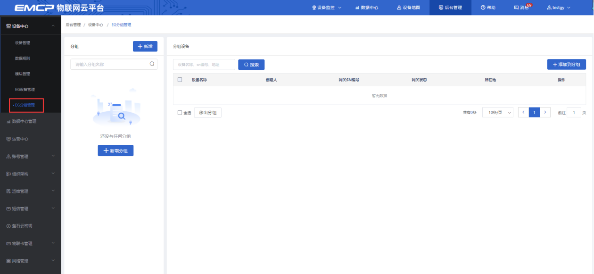Expand the 运维管理 chevron
Viewport: 594px width, 274px height.
(53, 191)
